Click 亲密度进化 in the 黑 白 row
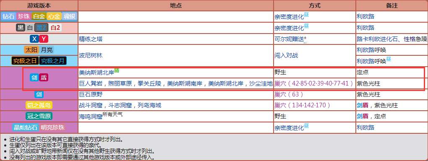 (289, 28)
